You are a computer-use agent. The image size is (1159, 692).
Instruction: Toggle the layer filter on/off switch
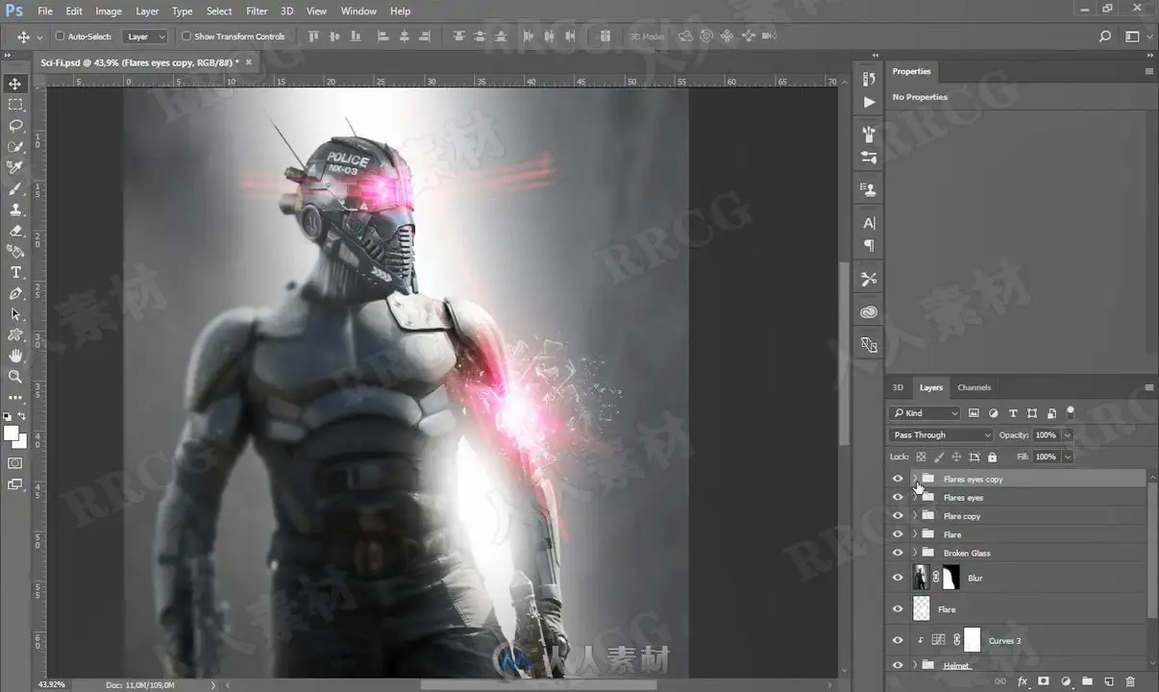[1071, 411]
